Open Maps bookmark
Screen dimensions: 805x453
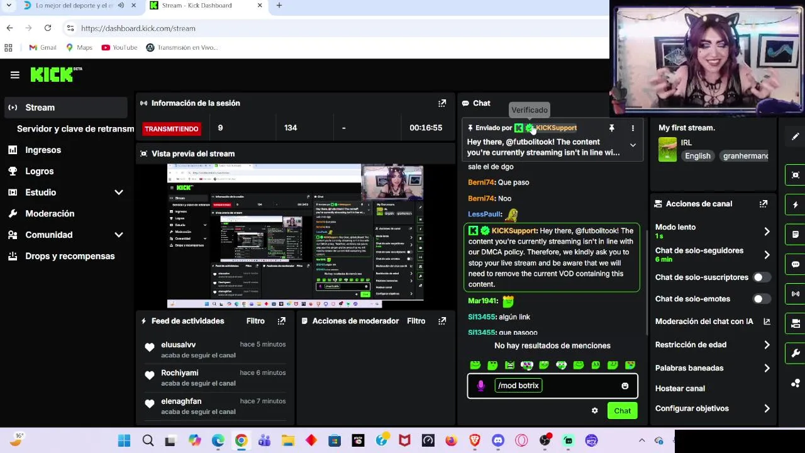(x=79, y=47)
